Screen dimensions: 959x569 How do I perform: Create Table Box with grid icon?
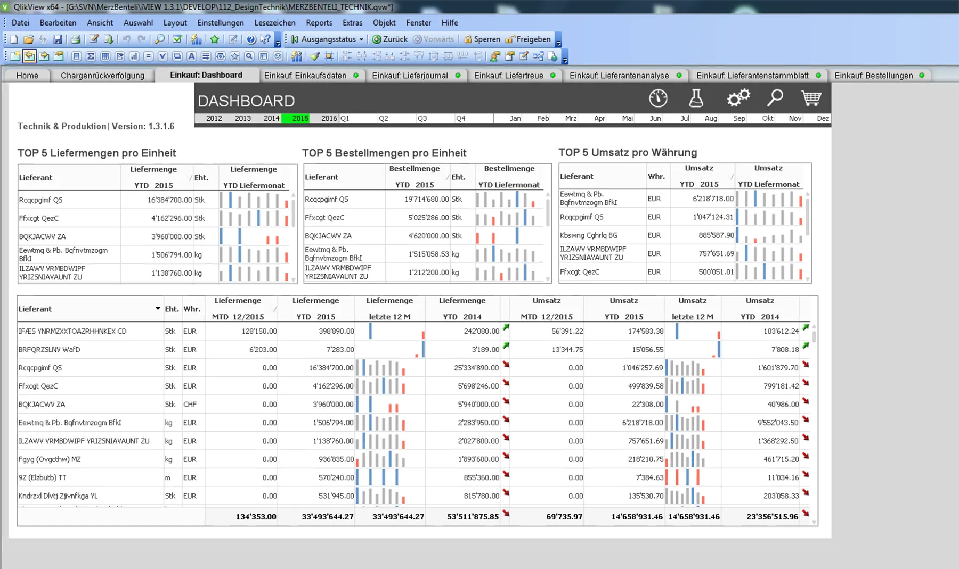click(105, 56)
